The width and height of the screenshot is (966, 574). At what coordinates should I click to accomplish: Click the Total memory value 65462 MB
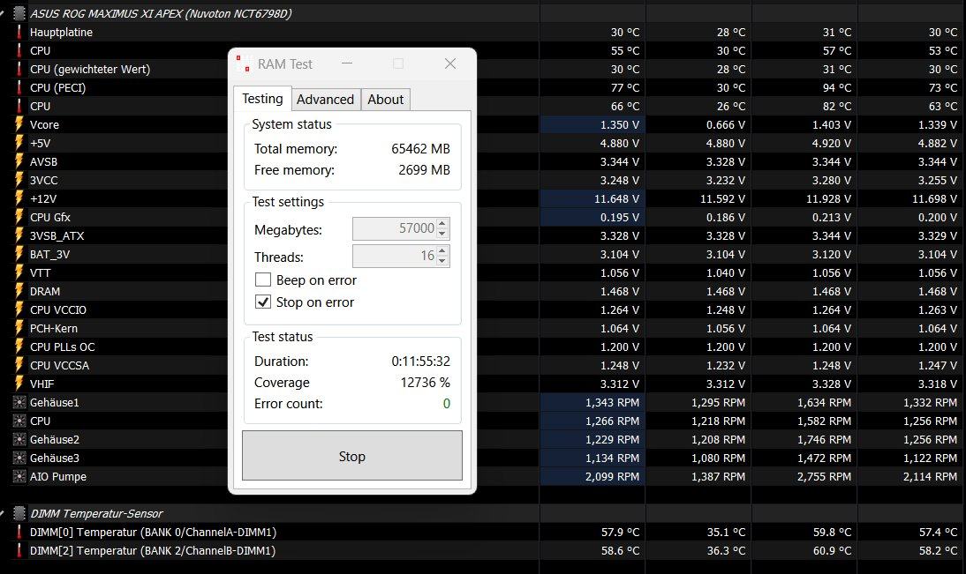coord(421,149)
